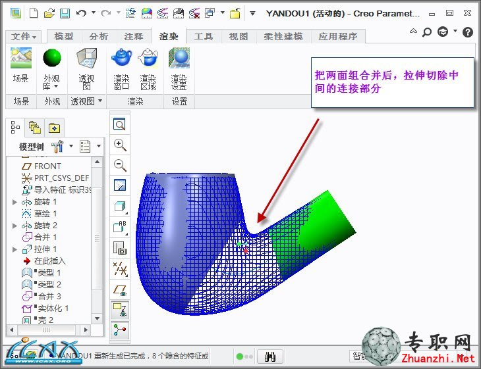Collapse the ribbon with the up chevron
Screen dimensions: 481x369
(413, 31)
